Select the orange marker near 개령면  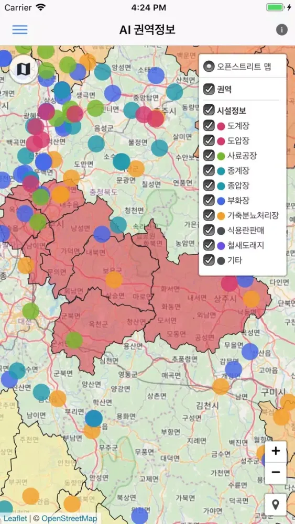click(221, 386)
